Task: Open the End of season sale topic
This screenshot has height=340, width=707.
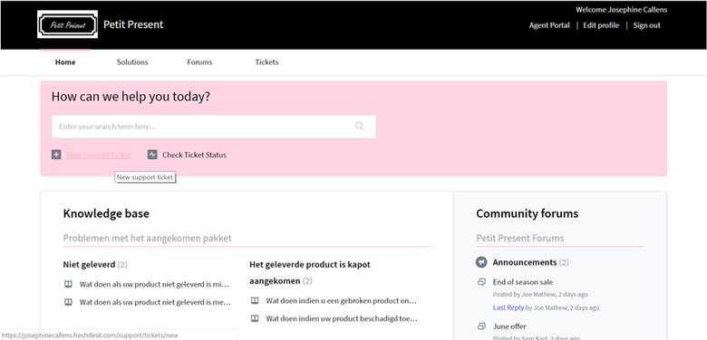Action: (523, 282)
